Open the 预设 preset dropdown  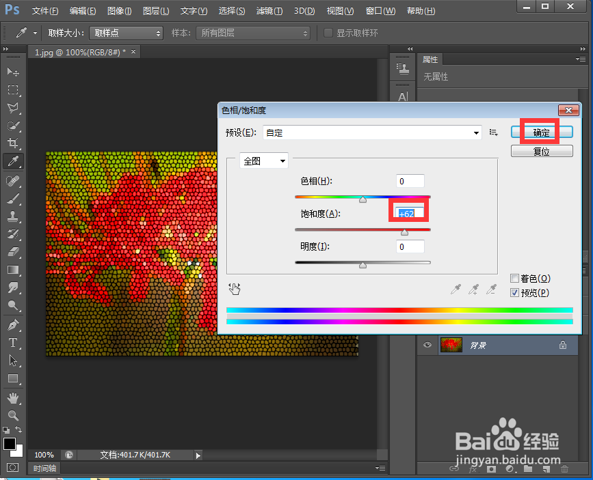click(x=372, y=132)
